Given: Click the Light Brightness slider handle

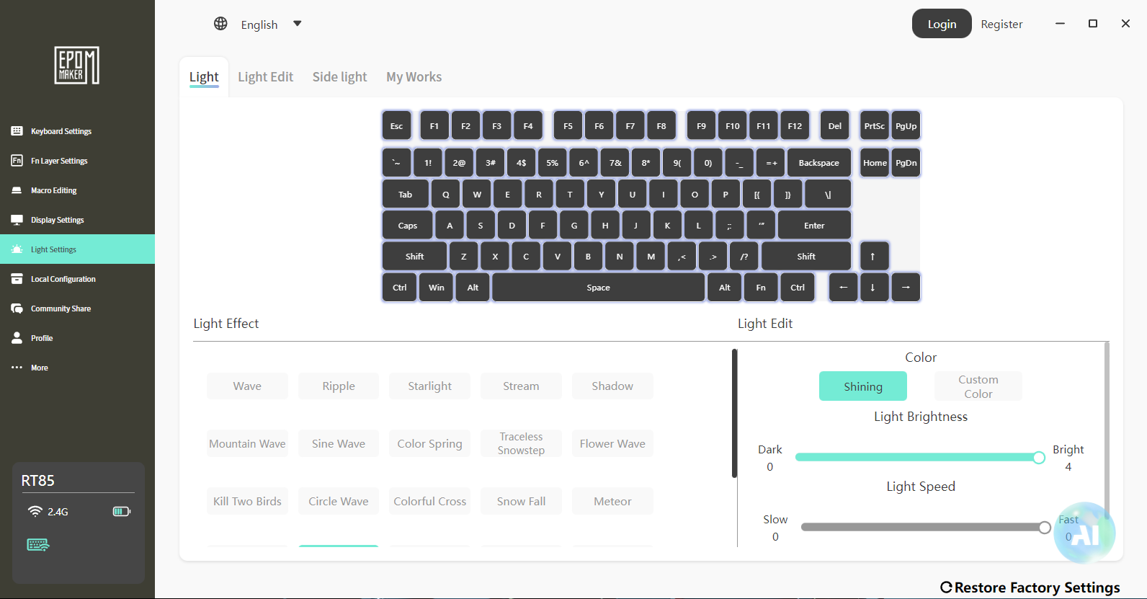Looking at the screenshot, I should (x=1039, y=458).
